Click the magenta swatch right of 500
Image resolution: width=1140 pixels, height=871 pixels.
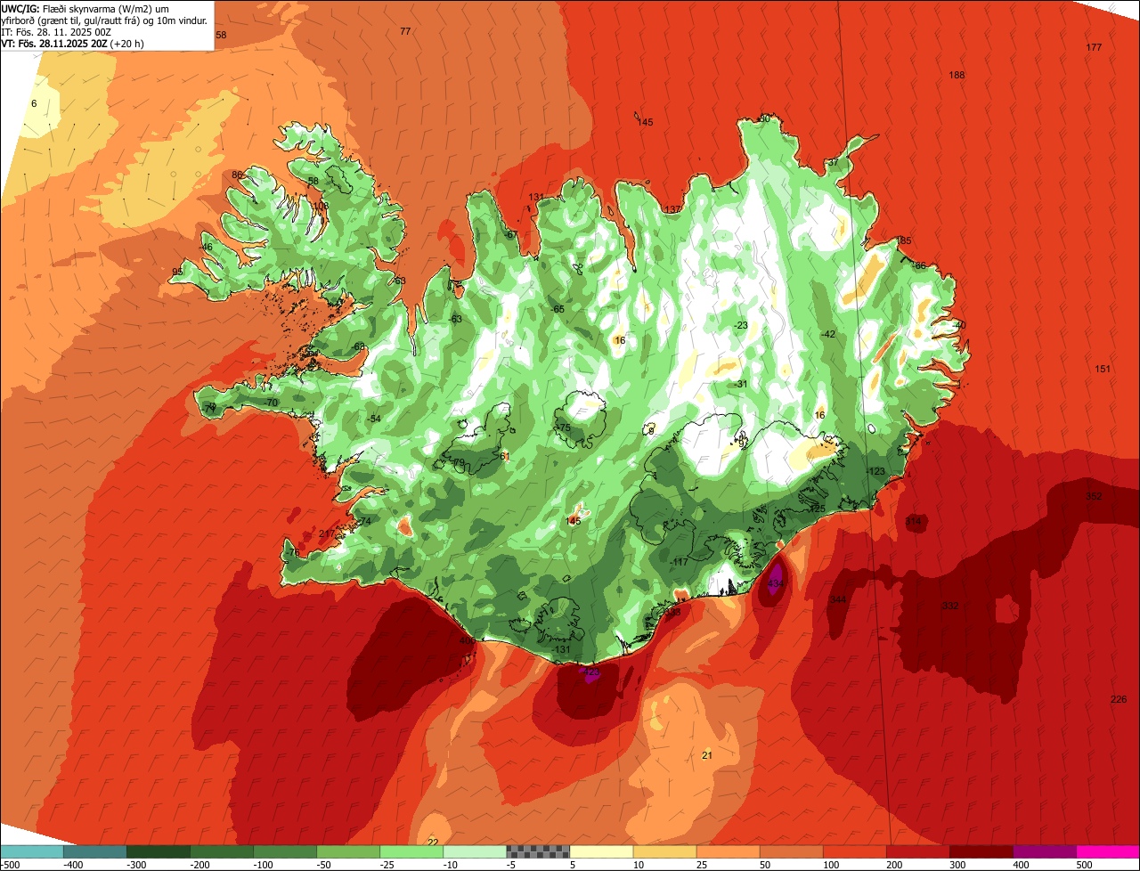(x=1108, y=851)
